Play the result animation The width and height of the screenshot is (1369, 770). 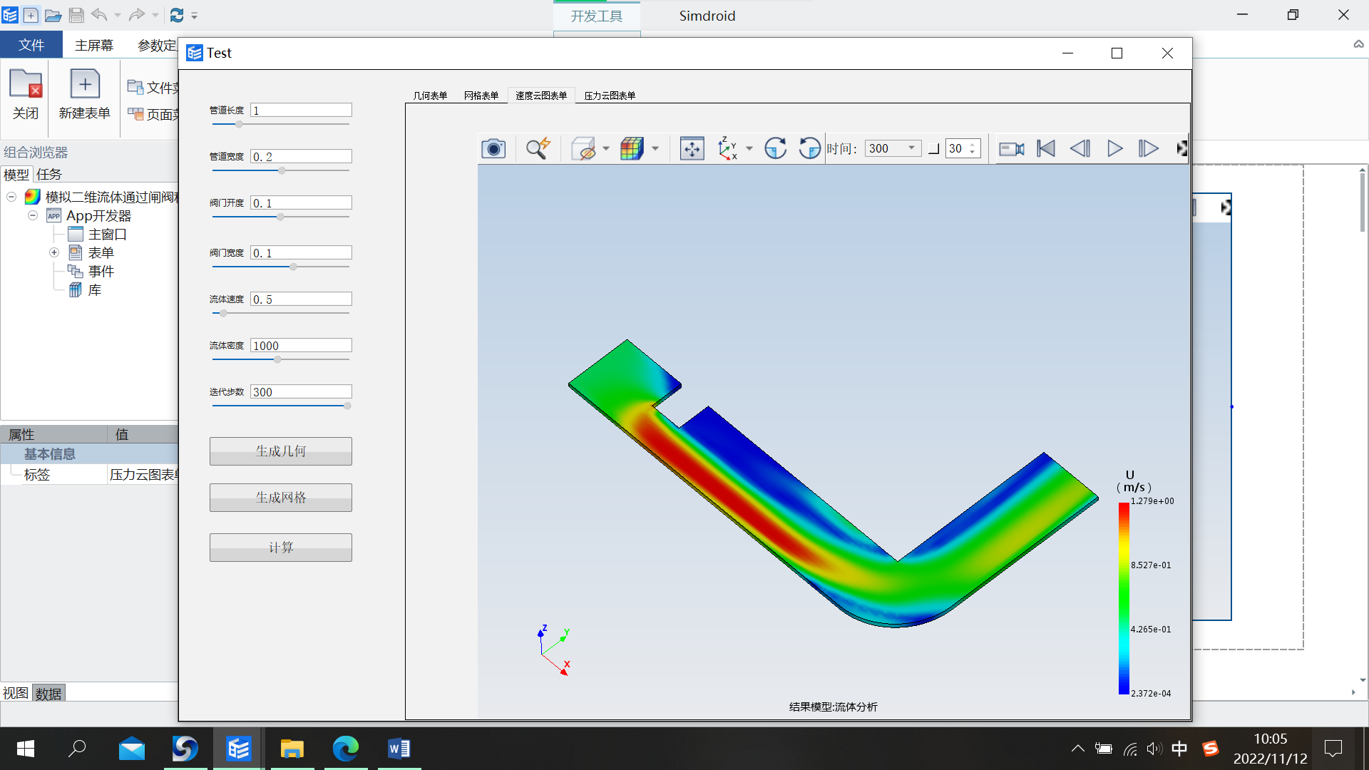coord(1115,148)
